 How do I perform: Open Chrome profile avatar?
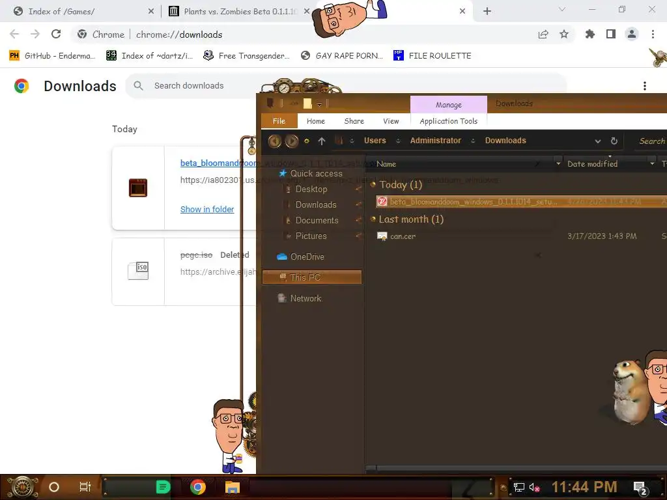coord(632,34)
